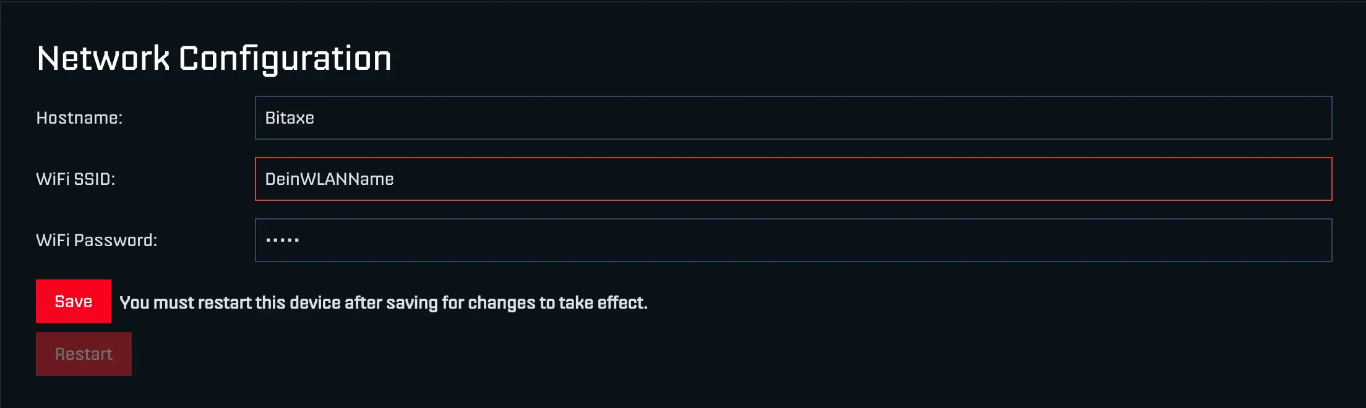Click the Hostname label
The height and width of the screenshot is (408, 1366).
[80, 117]
